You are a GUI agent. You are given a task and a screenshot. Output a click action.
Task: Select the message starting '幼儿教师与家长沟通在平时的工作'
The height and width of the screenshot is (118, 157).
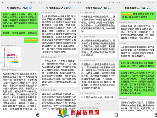tap(137, 52)
